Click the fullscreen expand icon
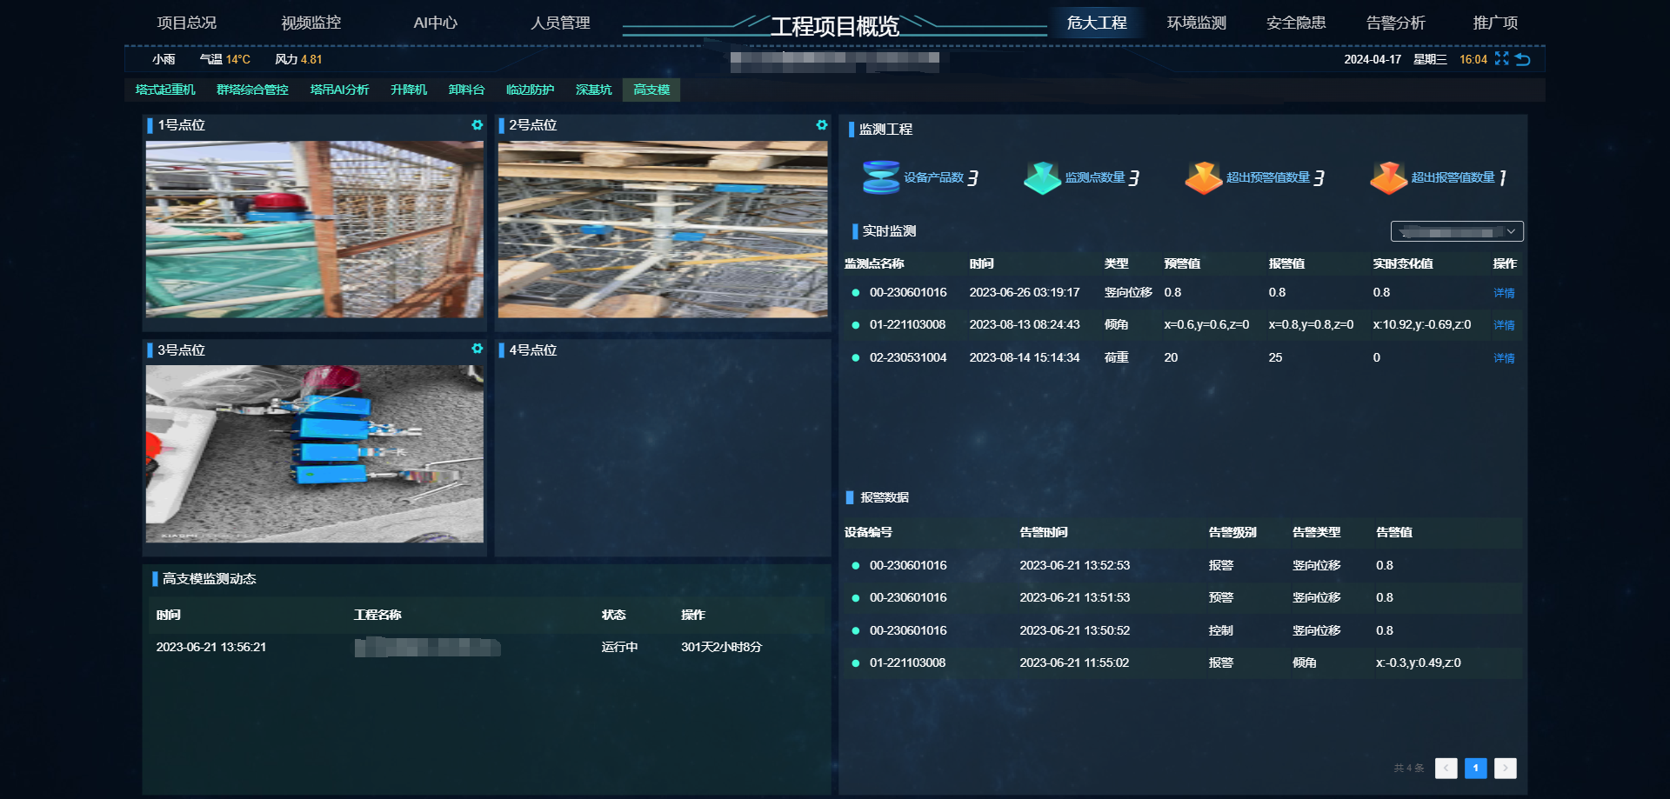The width and height of the screenshot is (1670, 799). pos(1501,58)
